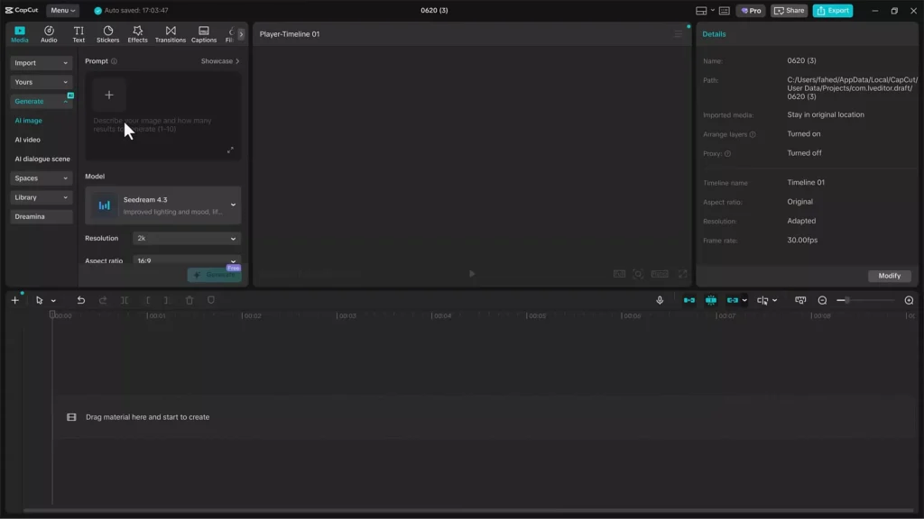Open linkage options dropdown arrow
This screenshot has width=924, height=519.
[x=744, y=301]
